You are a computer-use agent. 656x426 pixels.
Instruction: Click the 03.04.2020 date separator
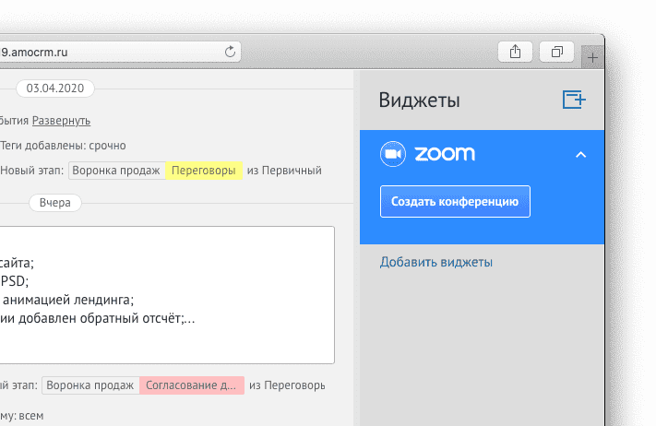tap(55, 89)
